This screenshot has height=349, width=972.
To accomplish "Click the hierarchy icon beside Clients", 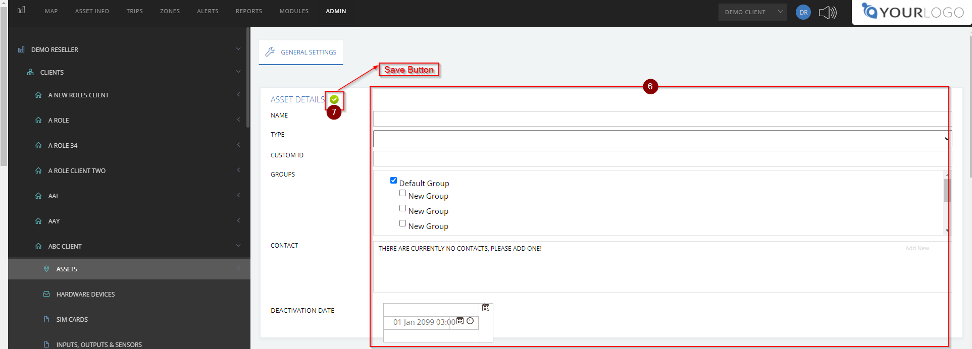I will tap(30, 72).
